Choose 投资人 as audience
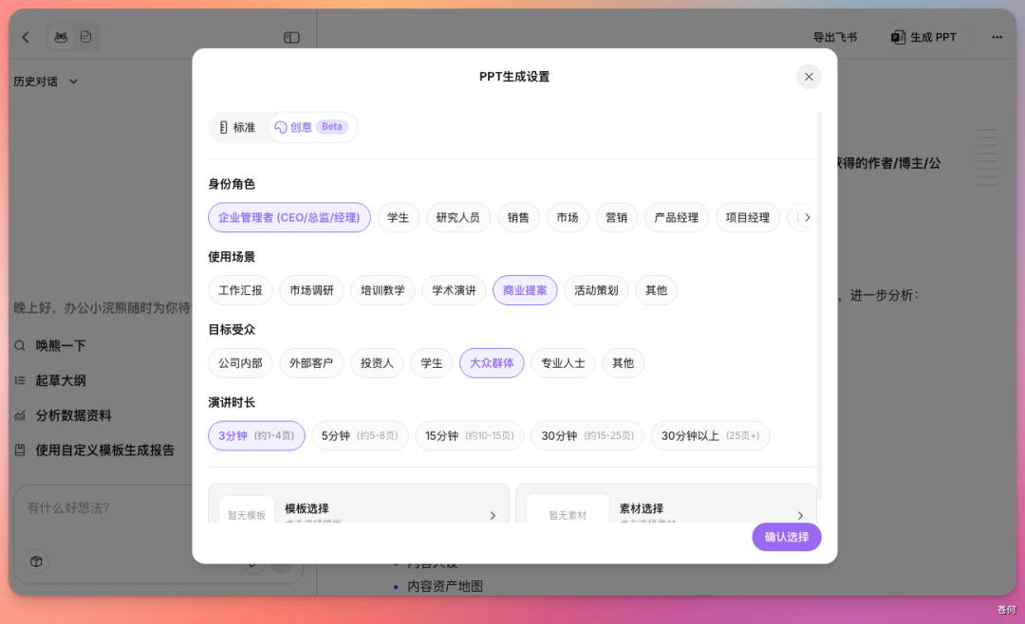 pos(377,362)
